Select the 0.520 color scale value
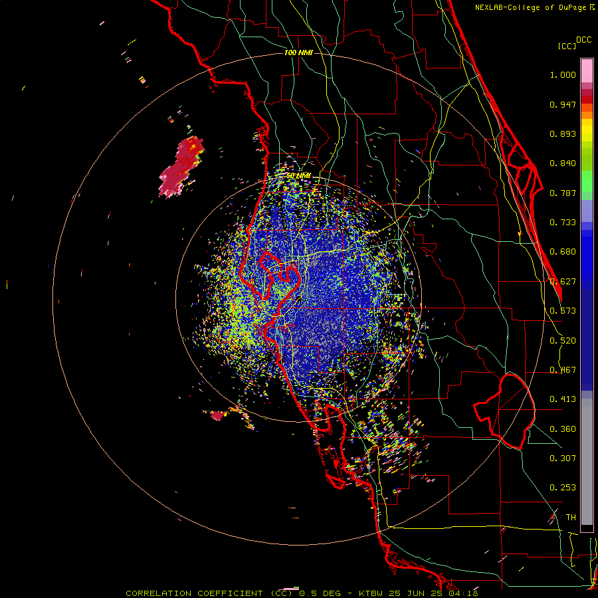The width and height of the screenshot is (598, 598). (563, 341)
